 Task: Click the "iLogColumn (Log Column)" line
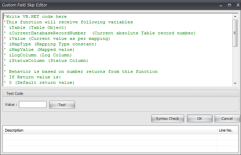(x=38, y=55)
